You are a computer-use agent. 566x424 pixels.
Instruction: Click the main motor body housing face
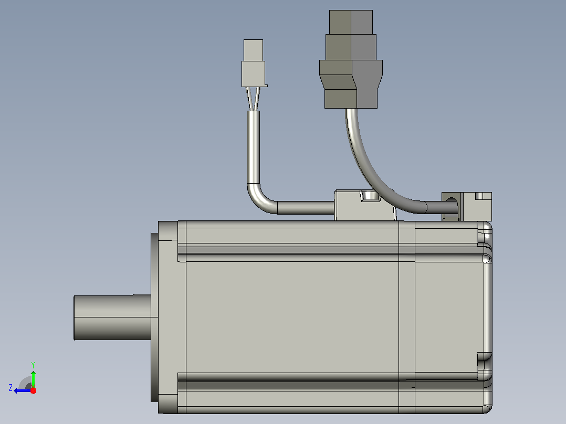coord(292,317)
